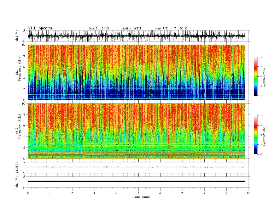Click the ch.1 spectrogram plot area
Viewport: 280px width, 217px height.
[x=136, y=72]
